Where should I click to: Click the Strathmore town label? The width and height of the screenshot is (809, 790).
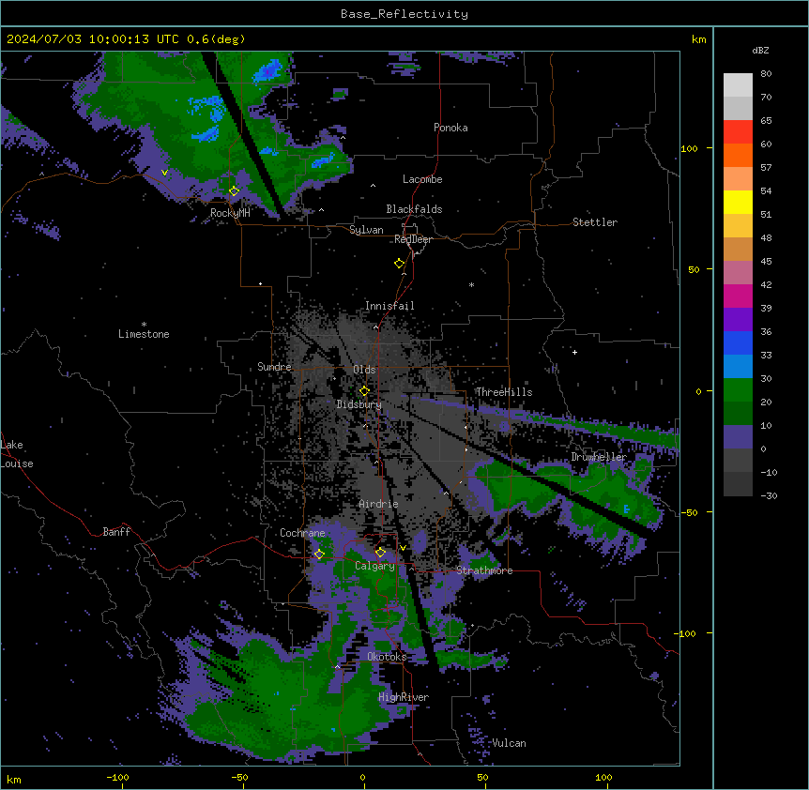click(x=484, y=570)
